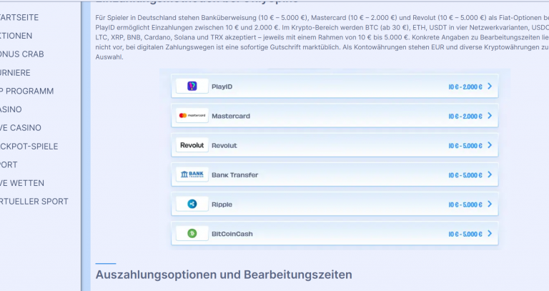Open the VIP Programm sidebar item
This screenshot has height=291, width=549.
click(x=27, y=91)
